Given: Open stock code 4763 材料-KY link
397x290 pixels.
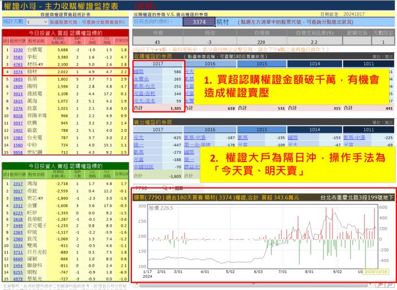Looking at the screenshot, I should (x=18, y=65).
